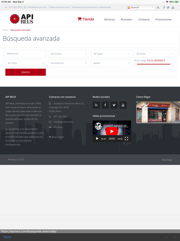The width and height of the screenshot is (180, 241).
Task: Focus the Referencia input field
Action: [26, 53]
